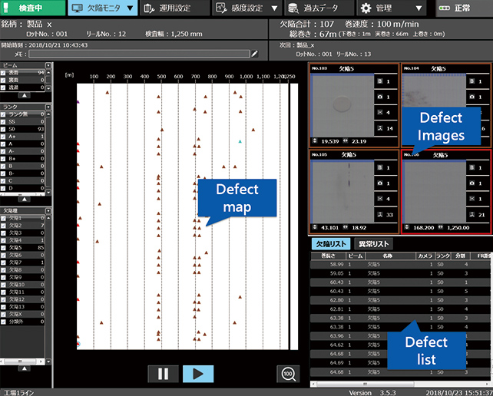Click the ビーム list scroll-down arrow
Image resolution: width=493 pixels, height=396 pixels.
48,88
